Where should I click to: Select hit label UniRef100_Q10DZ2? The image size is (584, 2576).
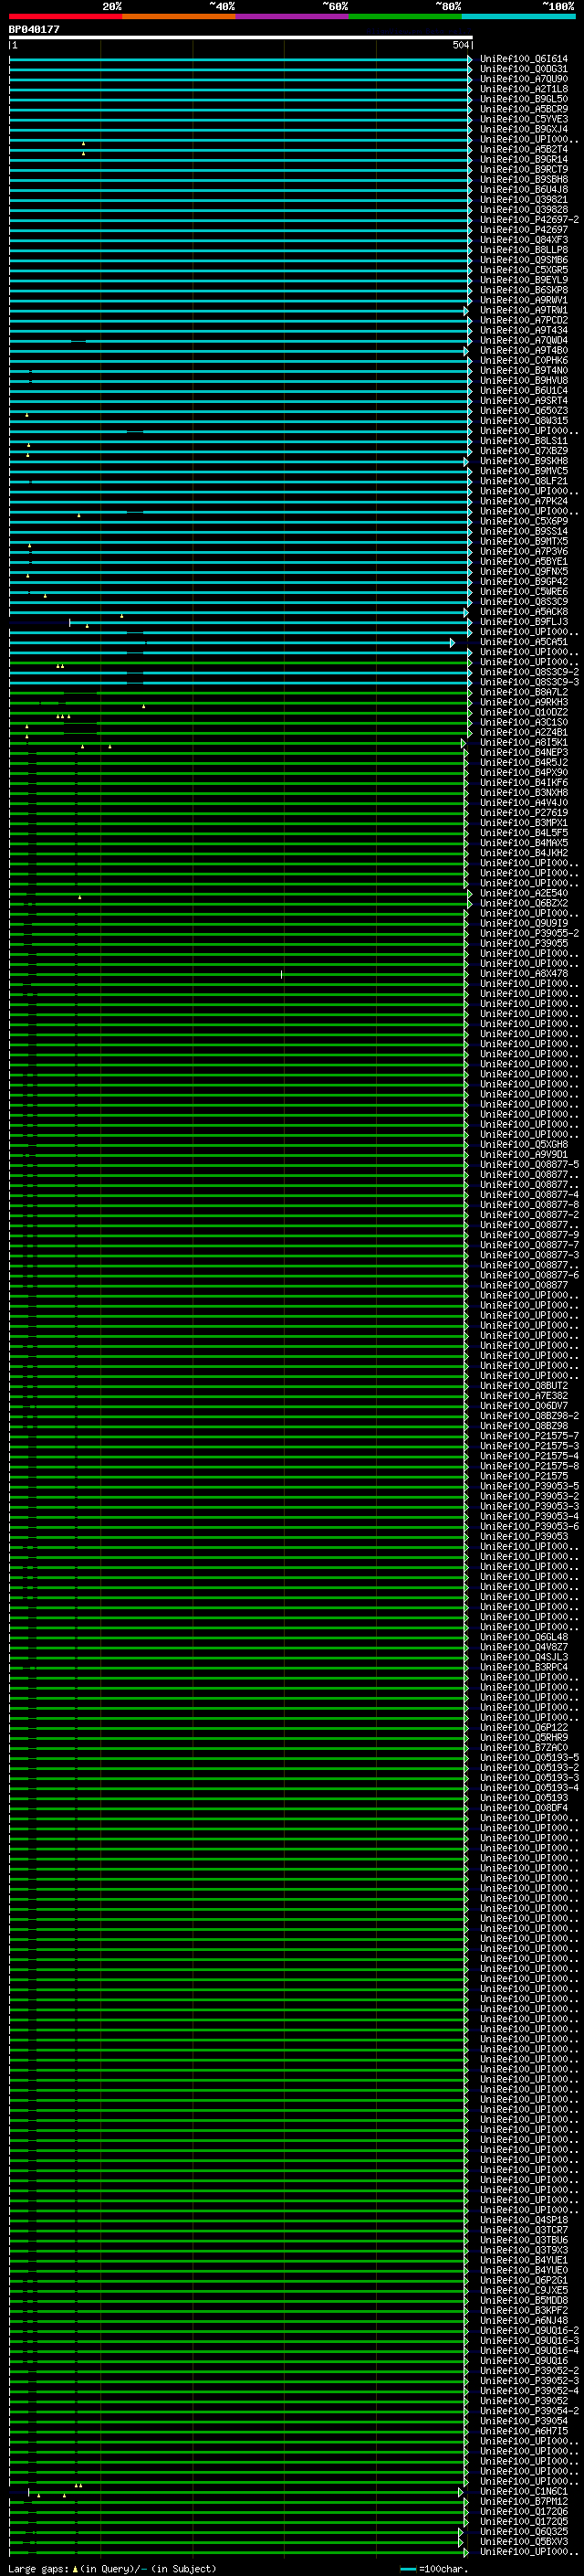524,713
